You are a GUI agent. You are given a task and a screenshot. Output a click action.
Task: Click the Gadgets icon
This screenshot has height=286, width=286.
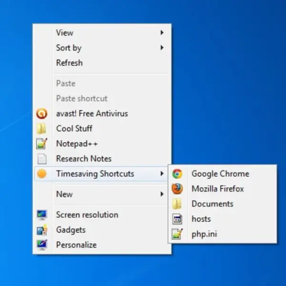tap(42, 230)
